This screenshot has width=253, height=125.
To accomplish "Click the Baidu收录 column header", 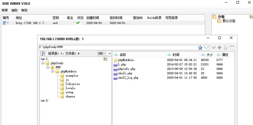I will 155,18.
